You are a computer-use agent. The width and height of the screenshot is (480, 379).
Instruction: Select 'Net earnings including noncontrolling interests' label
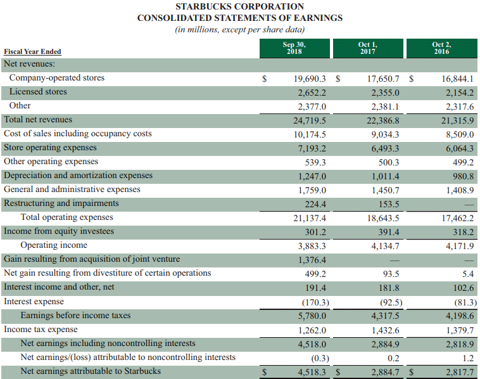click(x=108, y=343)
